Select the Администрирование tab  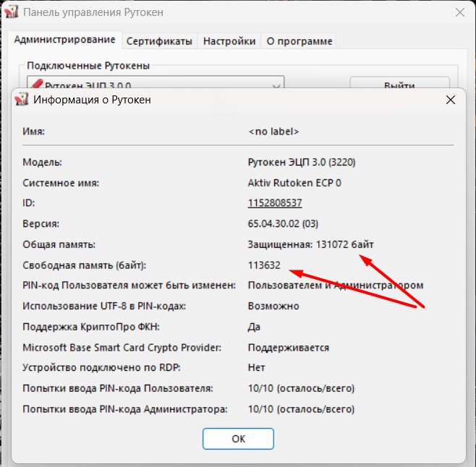[x=64, y=40]
